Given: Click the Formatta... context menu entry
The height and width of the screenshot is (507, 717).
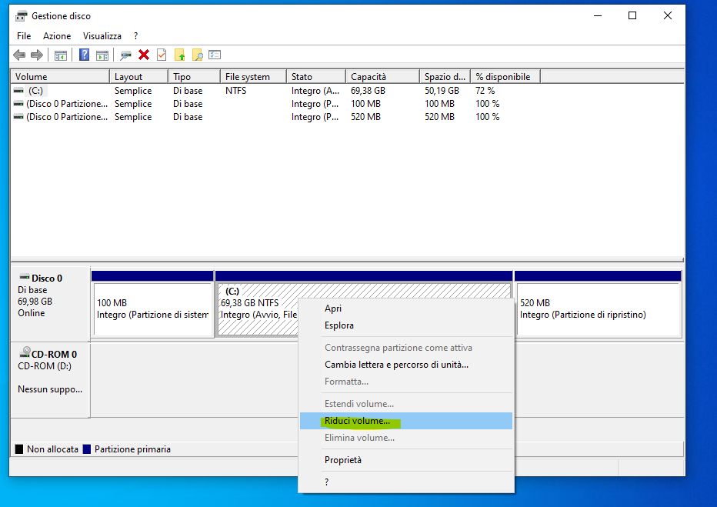Looking at the screenshot, I should (x=406, y=382).
